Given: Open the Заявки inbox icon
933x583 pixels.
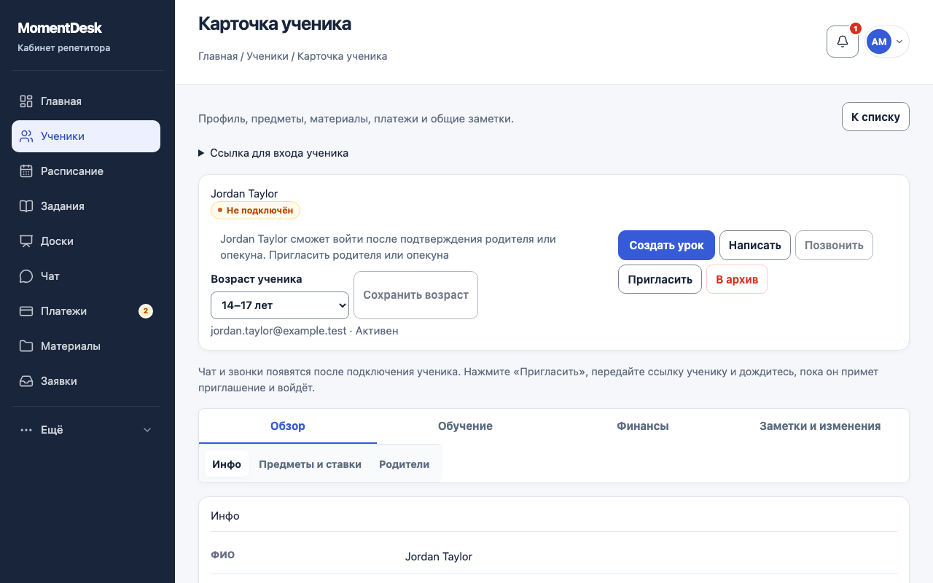Looking at the screenshot, I should click(26, 381).
